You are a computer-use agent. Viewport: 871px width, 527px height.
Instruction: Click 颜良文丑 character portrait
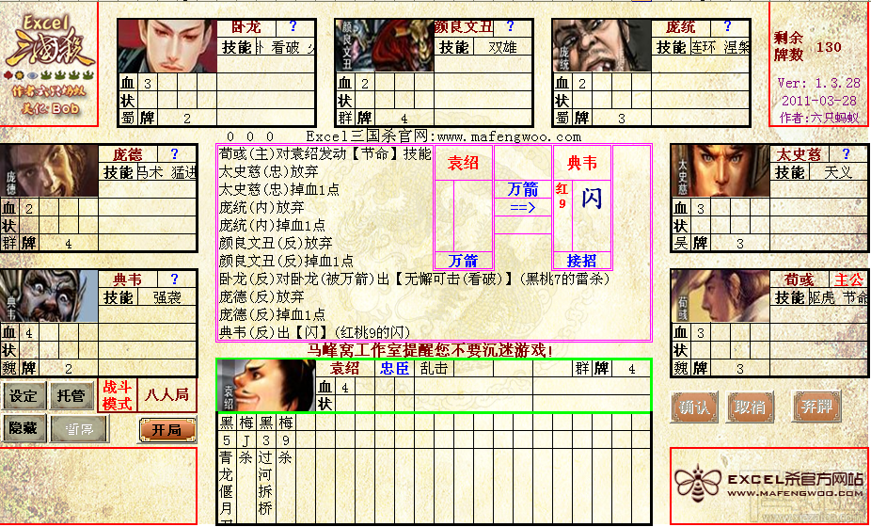coord(384,46)
